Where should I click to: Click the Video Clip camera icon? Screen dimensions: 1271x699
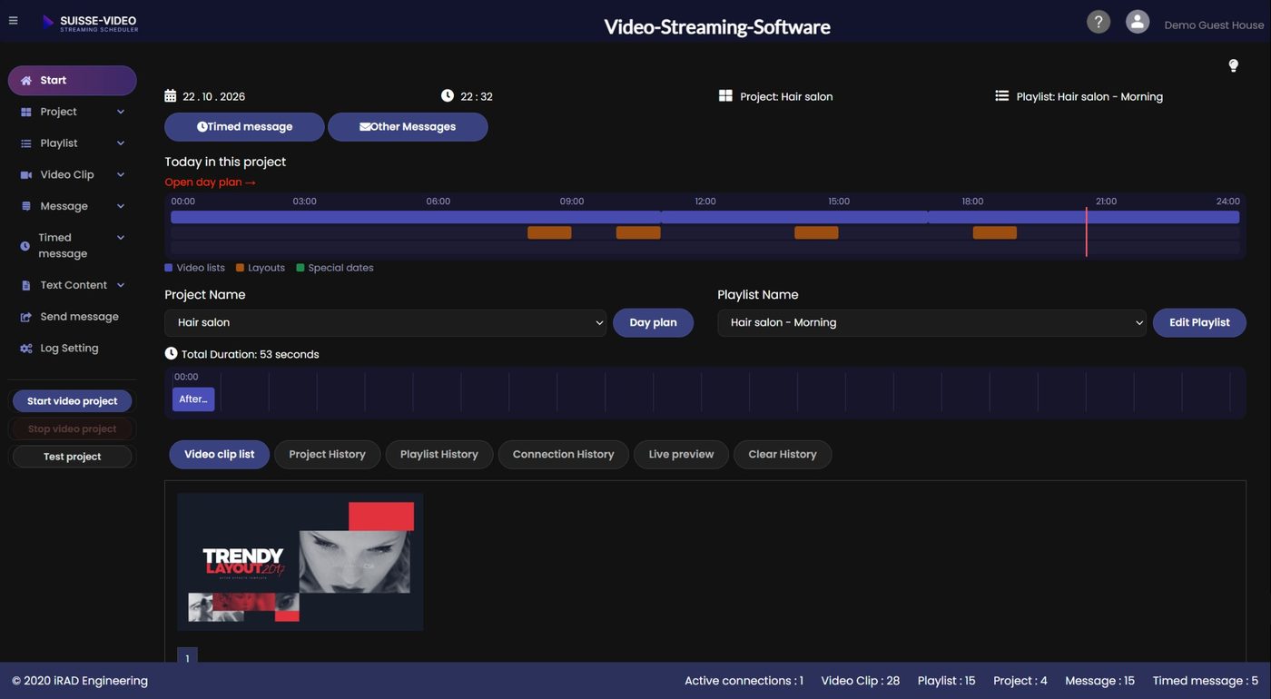[26, 175]
